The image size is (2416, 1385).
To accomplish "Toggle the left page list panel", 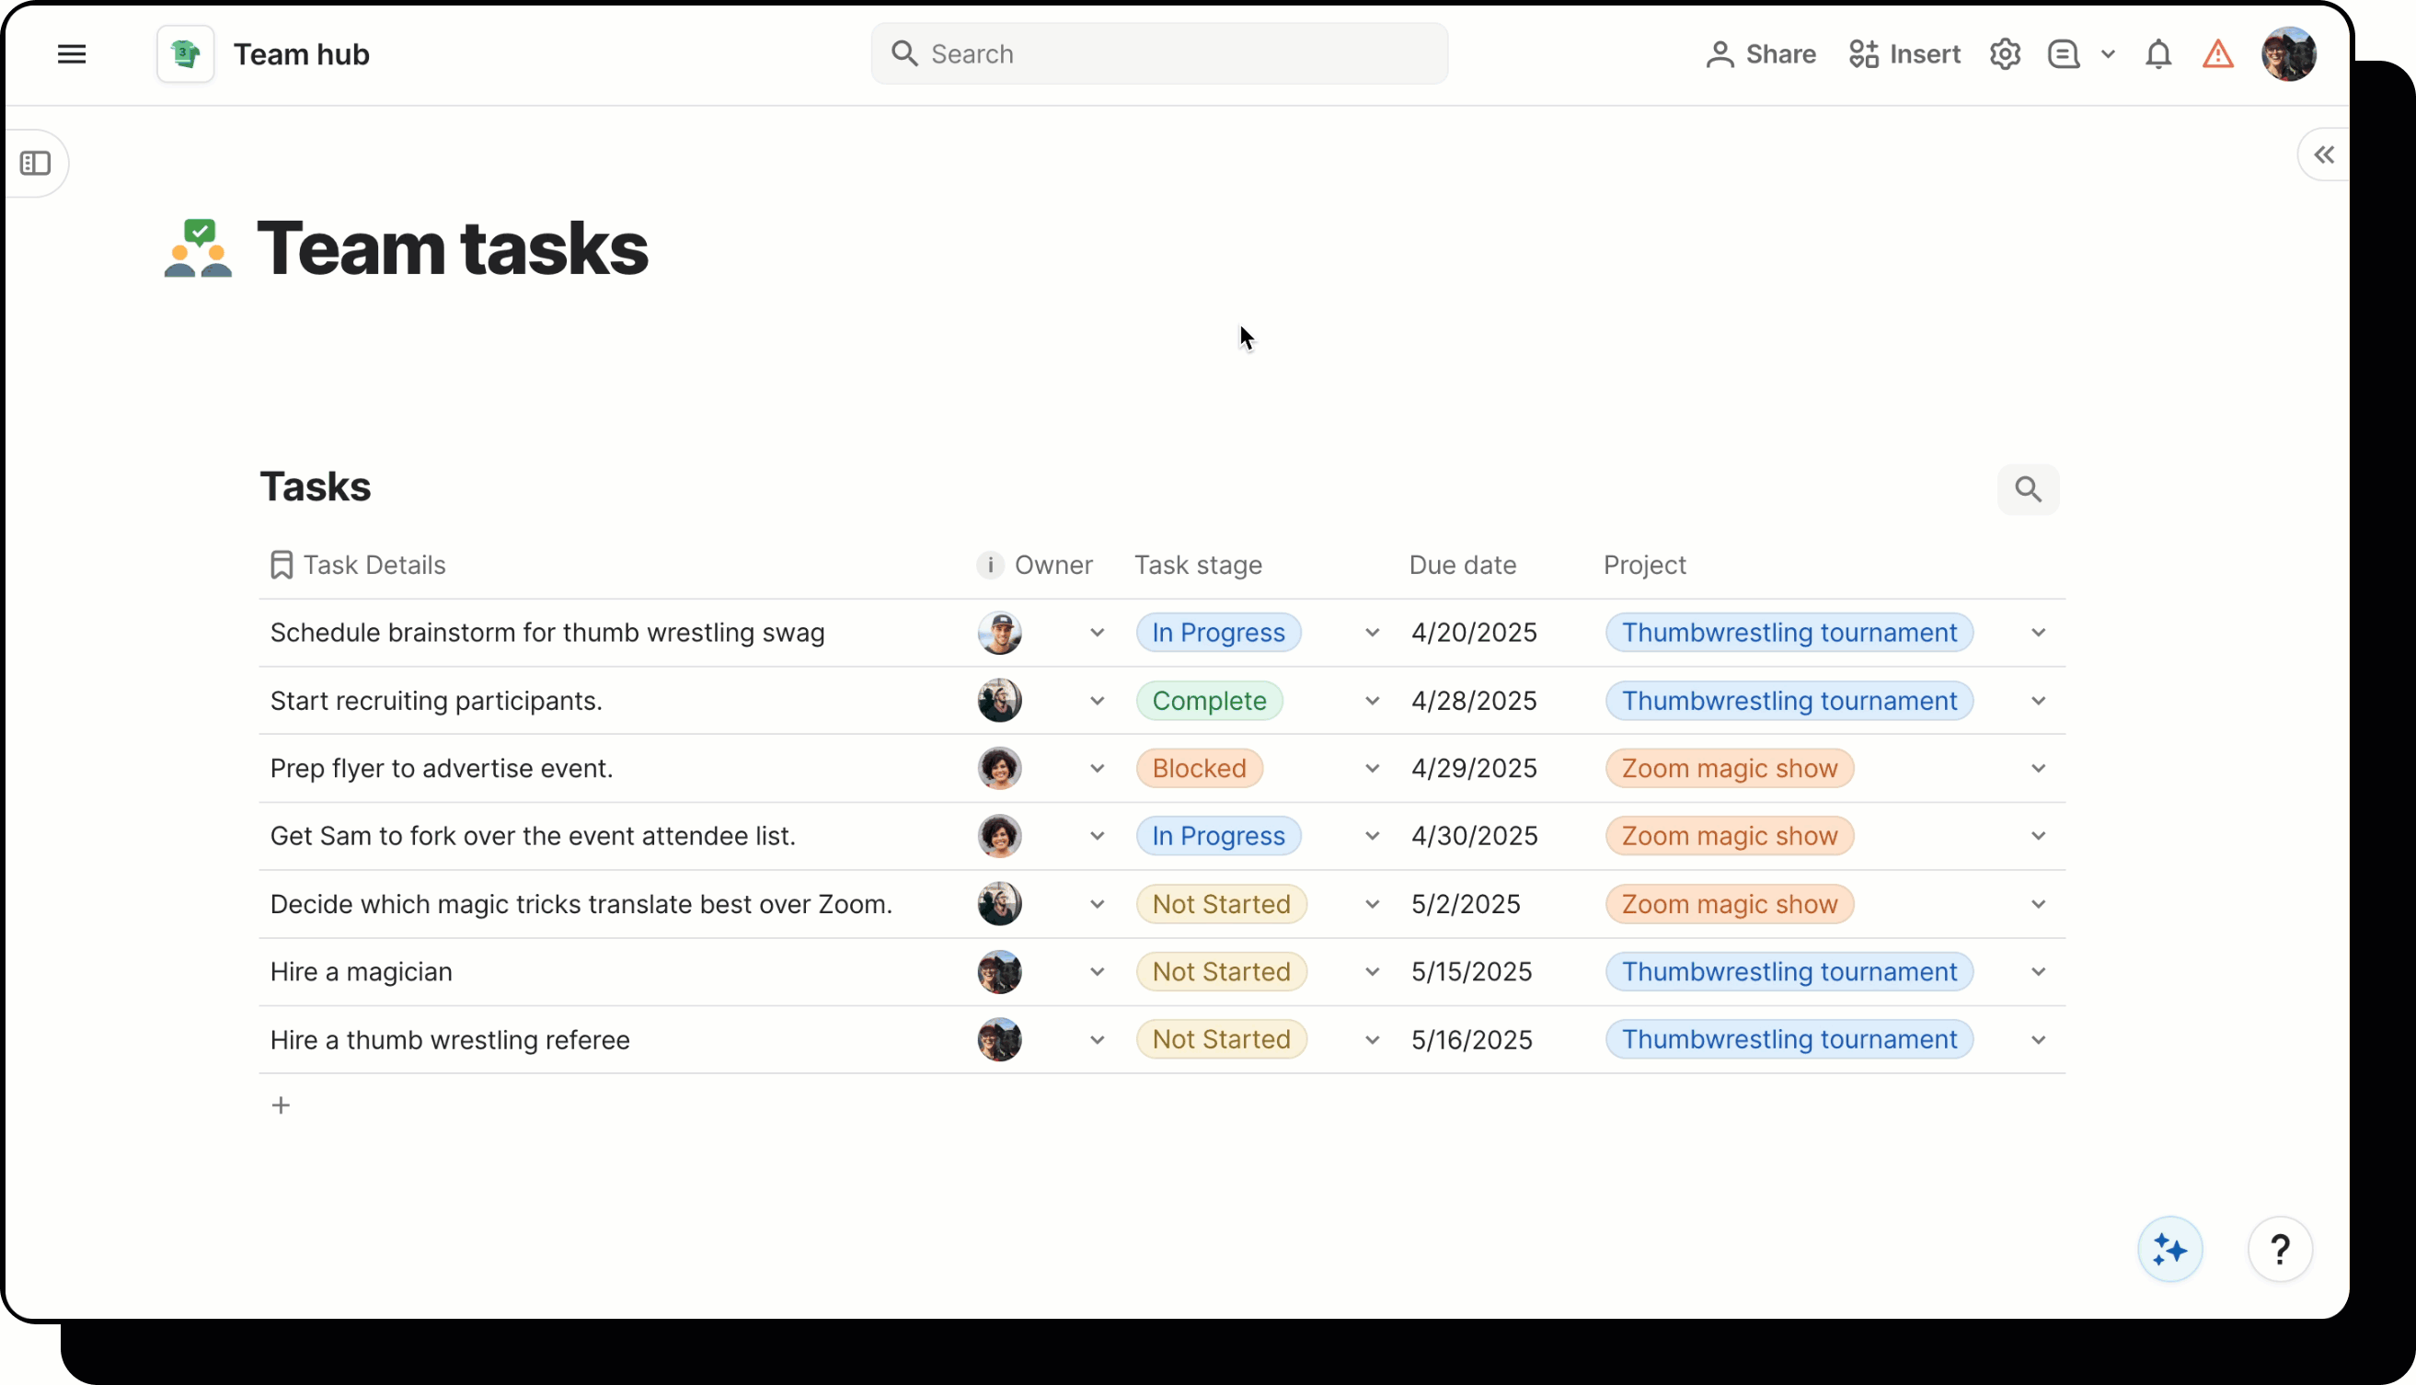I will pos(35,163).
